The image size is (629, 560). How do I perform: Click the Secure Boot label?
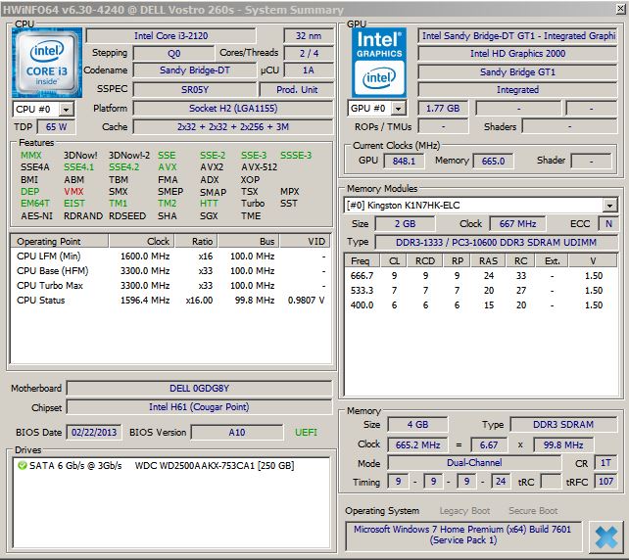click(533, 511)
